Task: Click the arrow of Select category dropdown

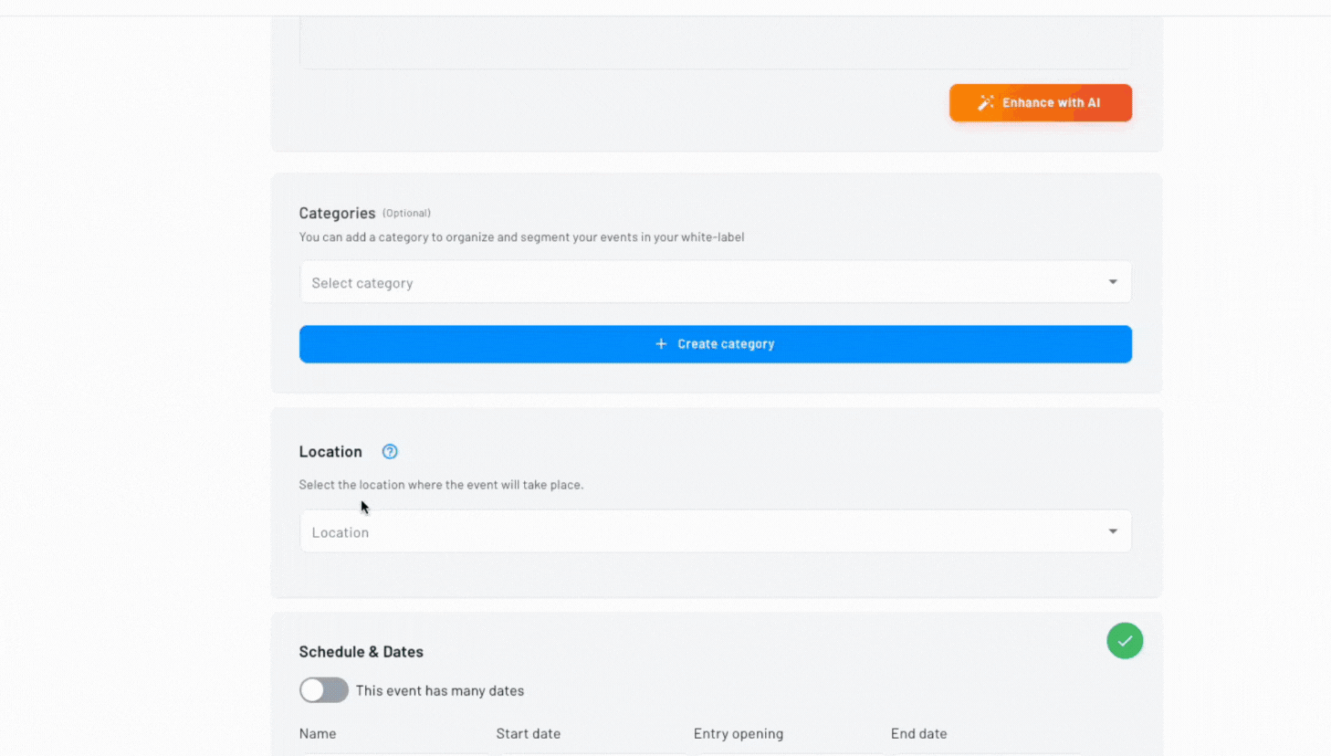Action: tap(1112, 282)
